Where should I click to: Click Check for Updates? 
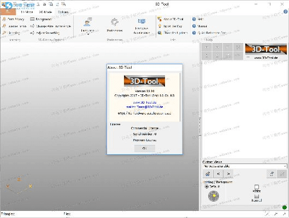click(x=173, y=33)
